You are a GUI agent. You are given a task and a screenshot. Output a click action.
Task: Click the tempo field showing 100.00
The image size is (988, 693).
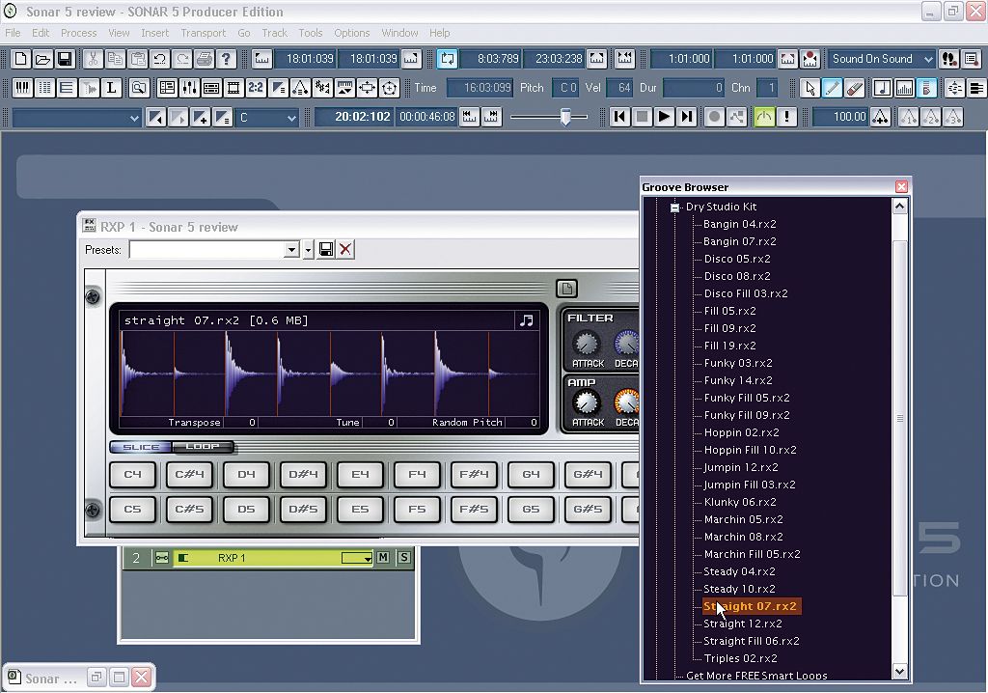(841, 117)
